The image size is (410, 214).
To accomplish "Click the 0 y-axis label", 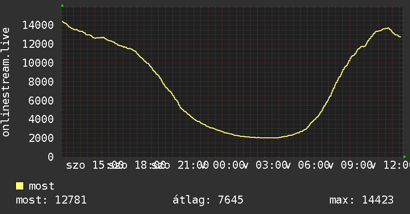I will (x=51, y=157).
